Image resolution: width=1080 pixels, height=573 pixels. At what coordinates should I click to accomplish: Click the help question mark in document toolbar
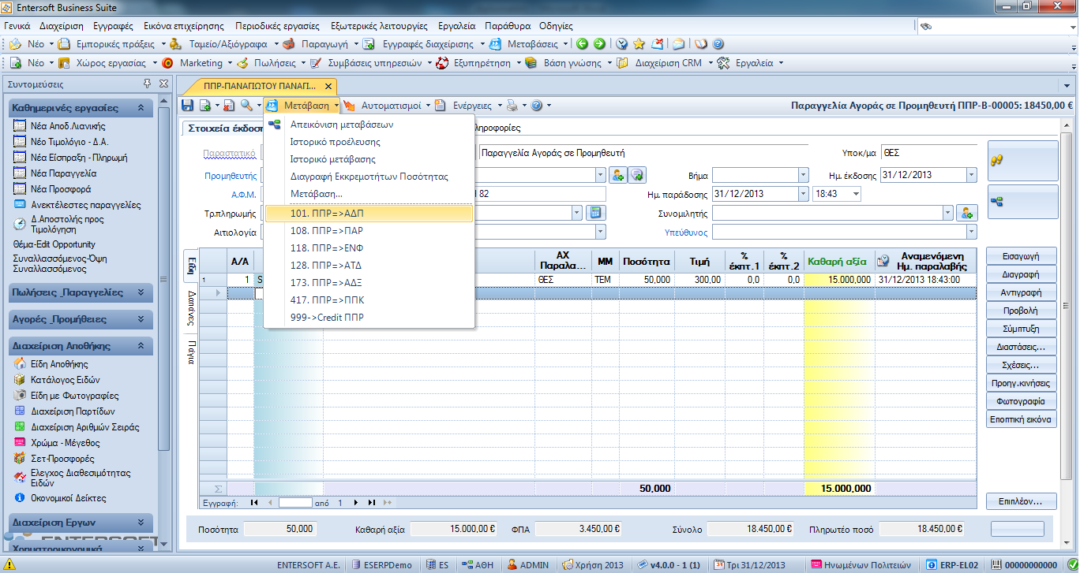536,105
